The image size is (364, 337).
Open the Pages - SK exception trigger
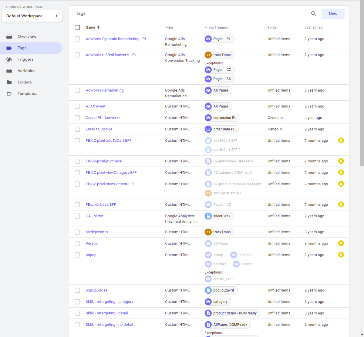tap(220, 79)
